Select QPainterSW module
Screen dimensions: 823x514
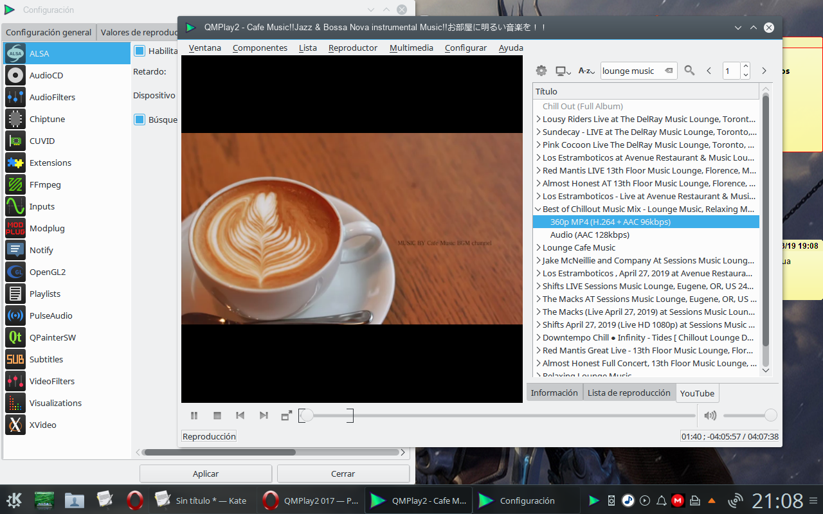pos(67,337)
